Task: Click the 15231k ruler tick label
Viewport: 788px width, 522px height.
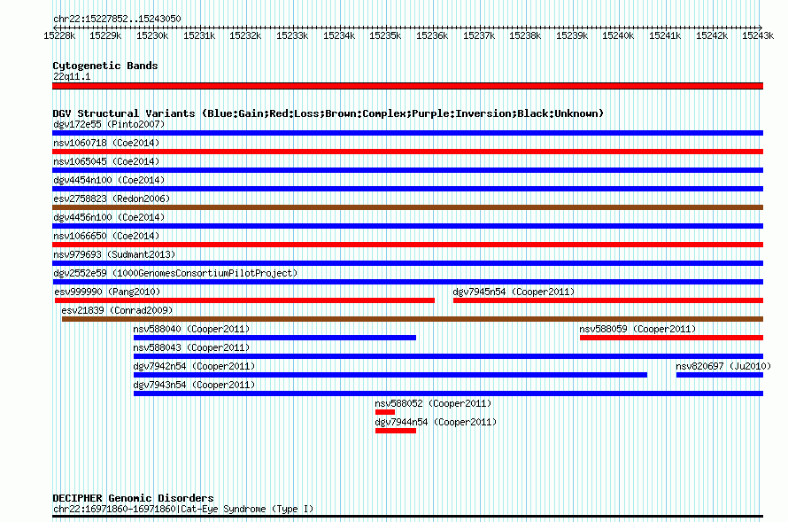Action: click(199, 36)
